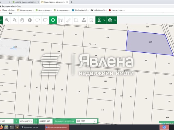Choose the add-rectangle selection tool
The image size is (174, 130).
[38, 20]
